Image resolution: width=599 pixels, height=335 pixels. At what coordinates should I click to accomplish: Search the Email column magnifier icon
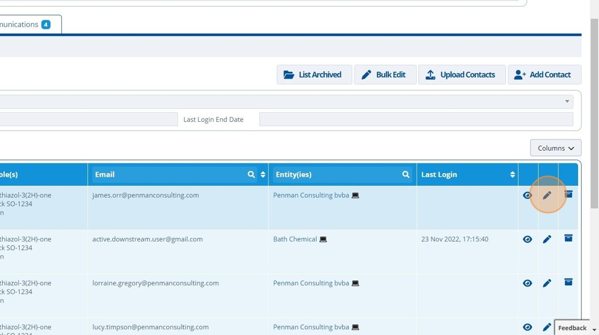coord(251,174)
